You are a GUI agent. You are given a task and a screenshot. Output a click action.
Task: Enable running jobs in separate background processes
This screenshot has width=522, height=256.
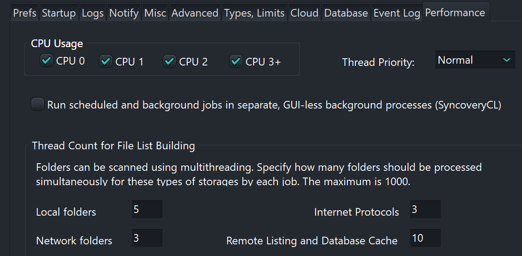[x=38, y=105]
